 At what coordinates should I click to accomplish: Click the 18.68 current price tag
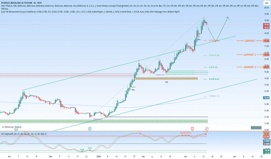266,25
